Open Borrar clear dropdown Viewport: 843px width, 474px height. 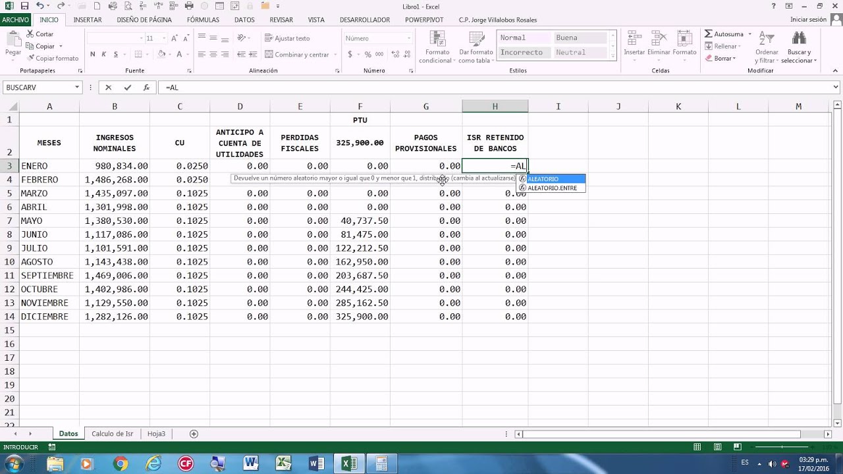click(720, 58)
